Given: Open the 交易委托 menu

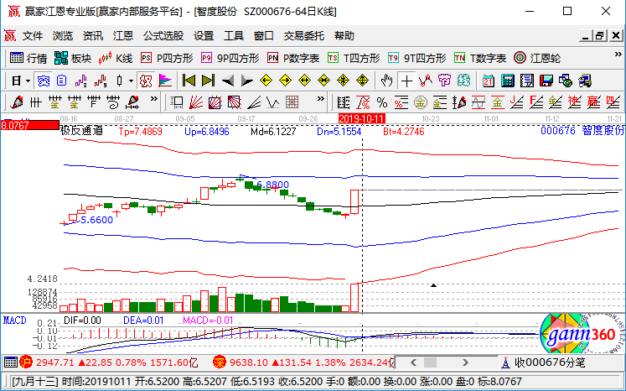Looking at the screenshot, I should tap(304, 36).
